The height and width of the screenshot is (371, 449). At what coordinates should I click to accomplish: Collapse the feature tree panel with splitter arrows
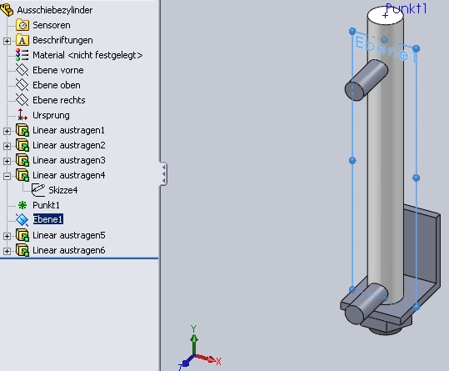pos(163,174)
